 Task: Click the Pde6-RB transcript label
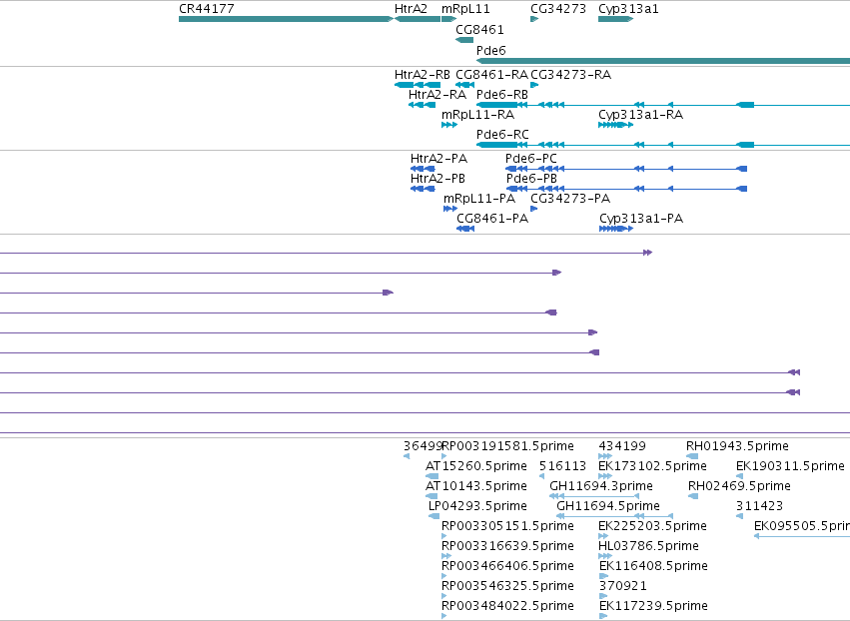502,94
